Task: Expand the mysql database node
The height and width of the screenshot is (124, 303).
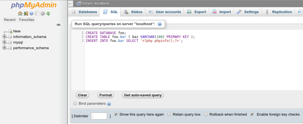Action: point(4,42)
